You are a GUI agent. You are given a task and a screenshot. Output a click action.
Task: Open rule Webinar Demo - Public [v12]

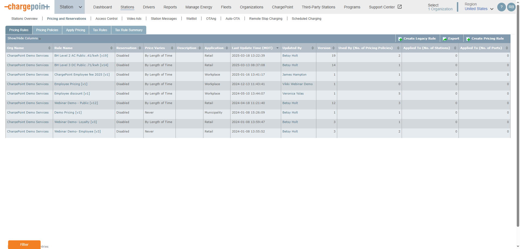pyautogui.click(x=76, y=103)
